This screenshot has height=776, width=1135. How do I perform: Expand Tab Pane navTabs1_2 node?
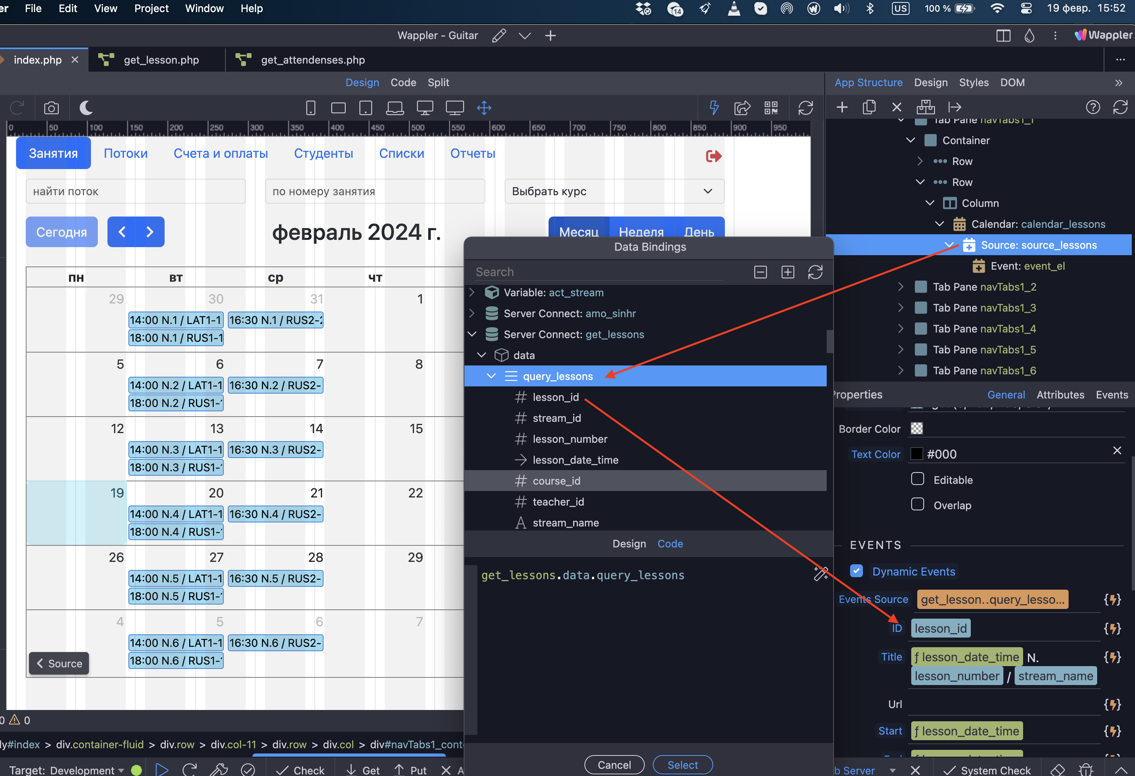pyautogui.click(x=901, y=287)
